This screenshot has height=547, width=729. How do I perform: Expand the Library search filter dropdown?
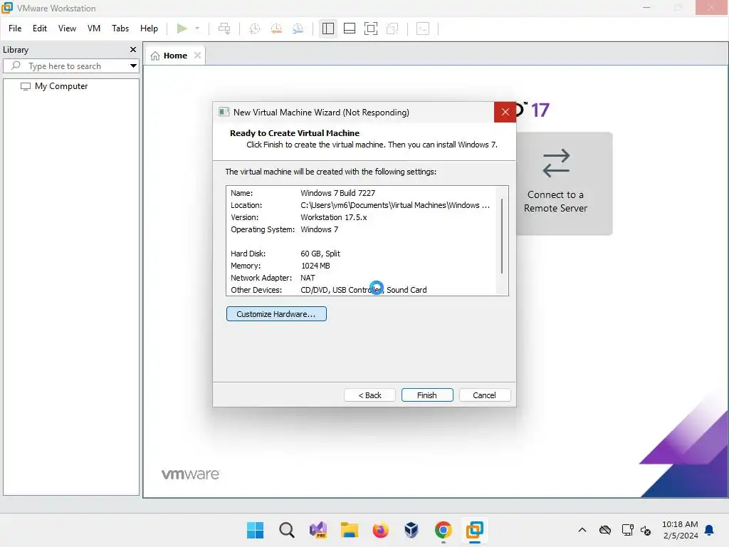pos(133,66)
